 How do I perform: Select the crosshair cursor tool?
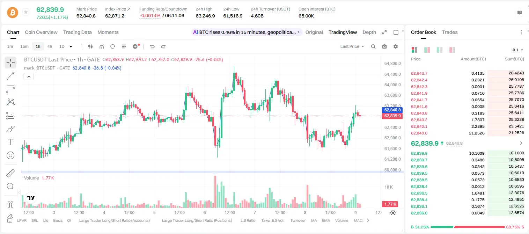10,63
